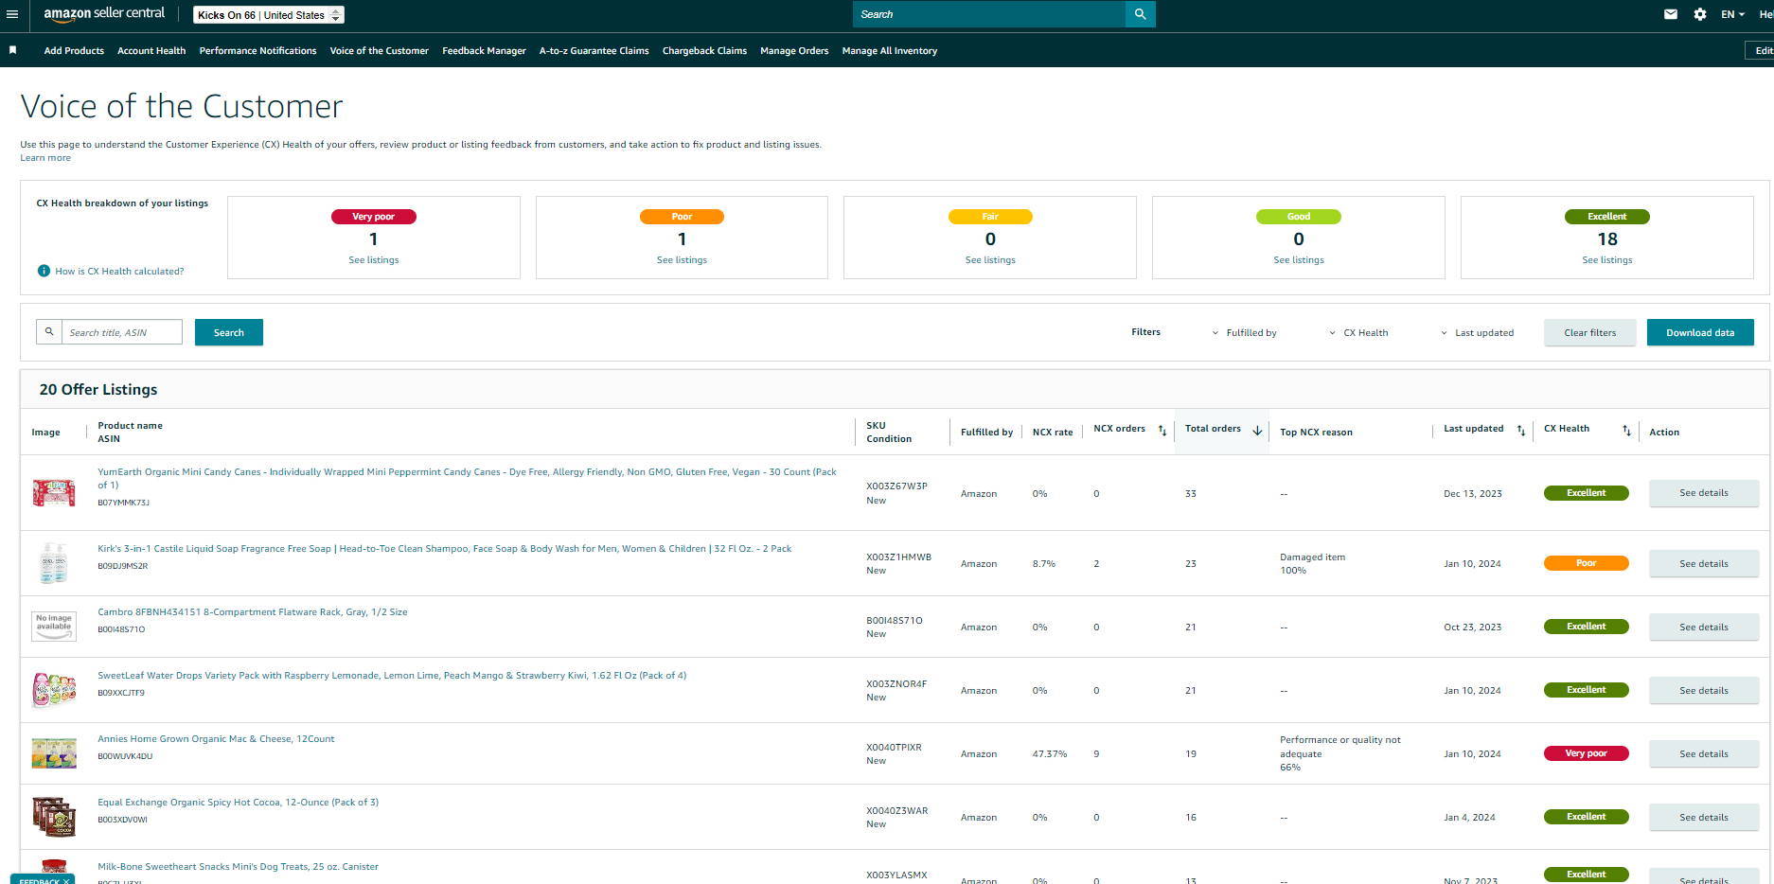Viewport: 1774px width, 884px height.
Task: Open Chargeback Claims
Action: pyautogui.click(x=704, y=51)
